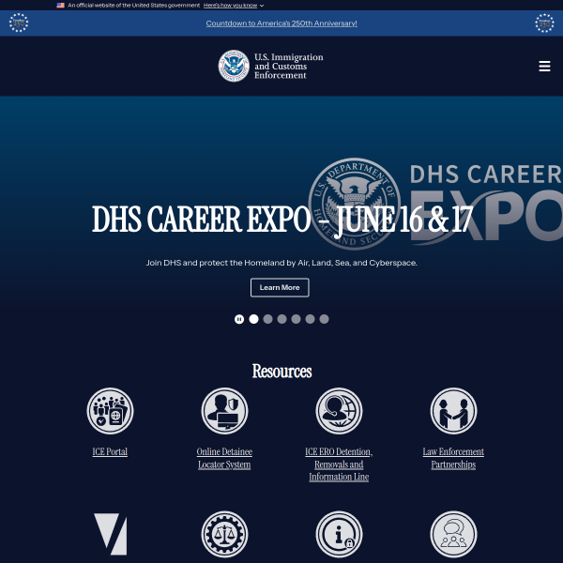The image size is (563, 563).
Task: Select the second carousel slide dot
Action: (x=267, y=319)
